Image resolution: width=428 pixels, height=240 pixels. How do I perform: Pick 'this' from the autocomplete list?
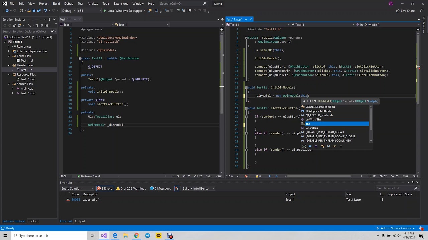coord(335,124)
